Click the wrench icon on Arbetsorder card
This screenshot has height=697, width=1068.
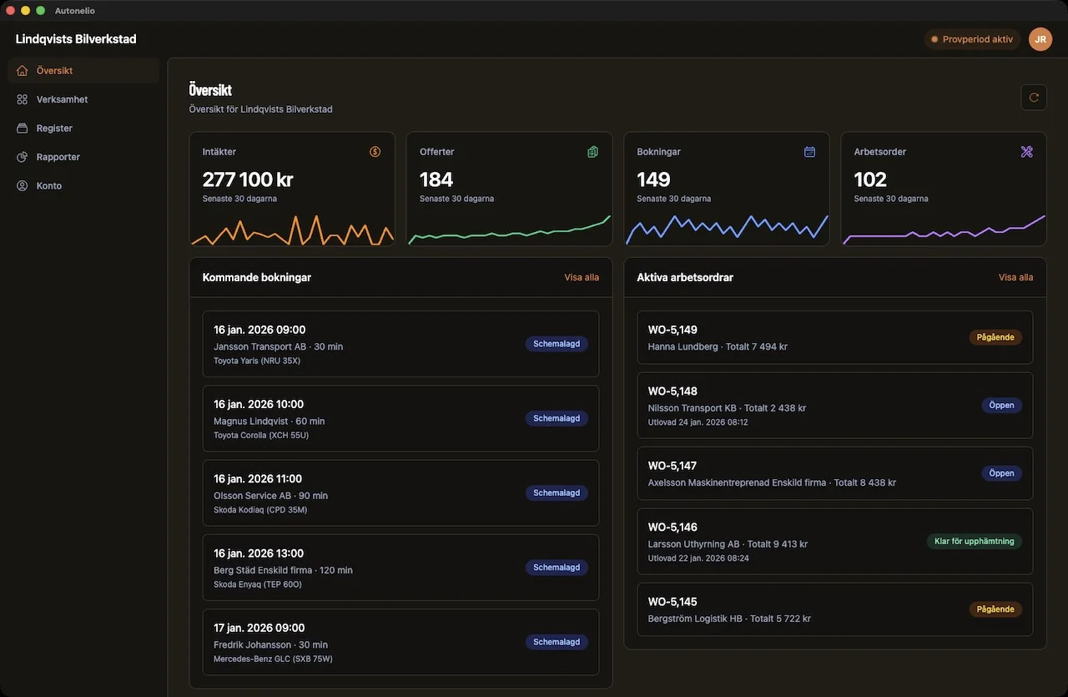pyautogui.click(x=1026, y=151)
